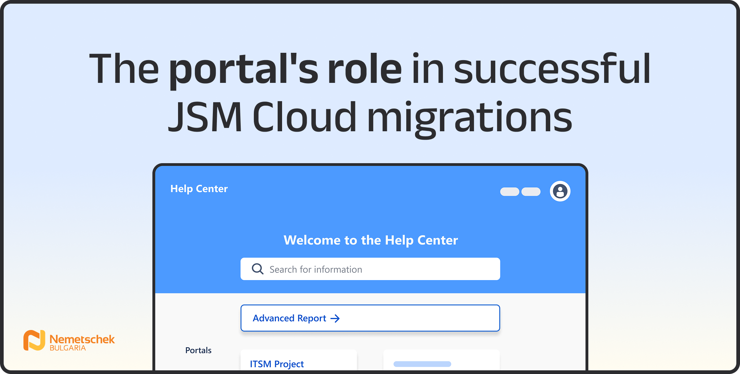Open the placeholder portal card beside ITSM Project
This screenshot has height=374, width=740.
[x=441, y=360]
